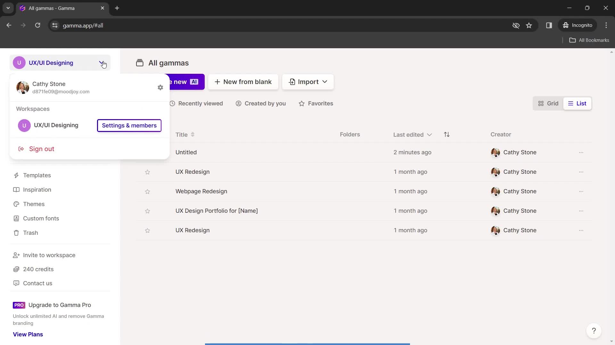The width and height of the screenshot is (615, 345).
Task: Select Recently viewed filter tab
Action: coord(196,103)
